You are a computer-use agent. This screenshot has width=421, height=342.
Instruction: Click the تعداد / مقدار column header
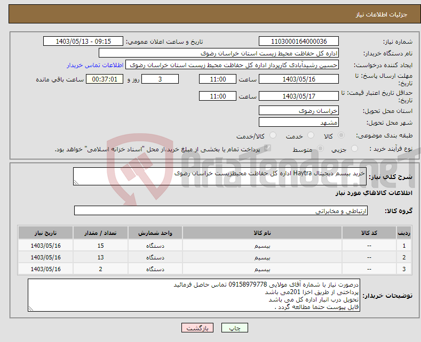point(100,233)
